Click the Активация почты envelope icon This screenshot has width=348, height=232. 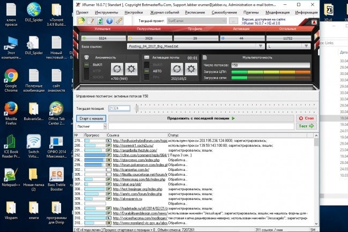point(147,57)
